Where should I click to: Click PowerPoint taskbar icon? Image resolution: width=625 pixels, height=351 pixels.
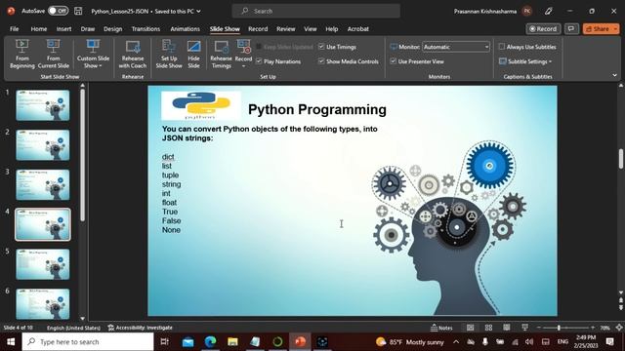(x=300, y=341)
